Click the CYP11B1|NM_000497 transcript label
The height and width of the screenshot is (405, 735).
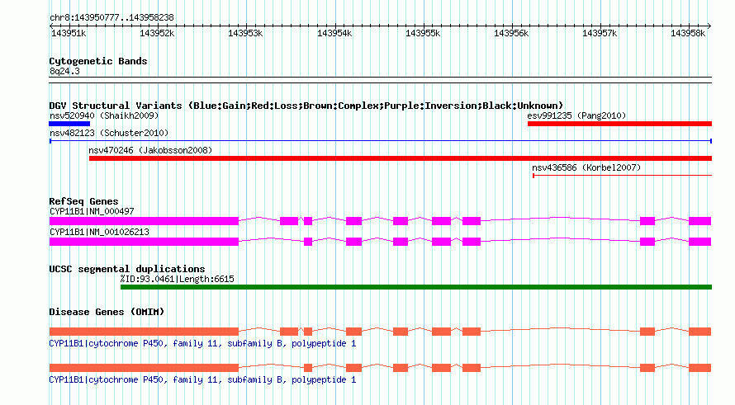click(x=92, y=211)
